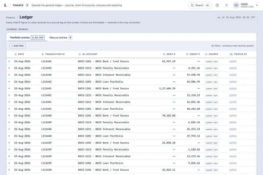This screenshot has height=175, width=263.
Task: Expand row L111441 BACO Loan Portfolio
Action: click(x=9, y=109)
